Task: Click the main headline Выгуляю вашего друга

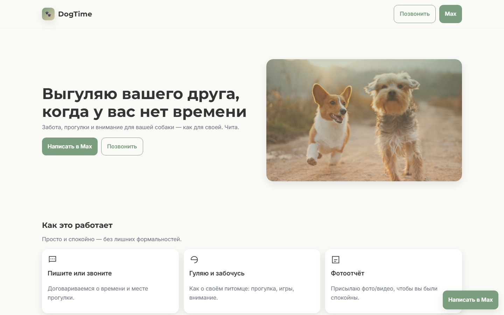Action: (144, 103)
